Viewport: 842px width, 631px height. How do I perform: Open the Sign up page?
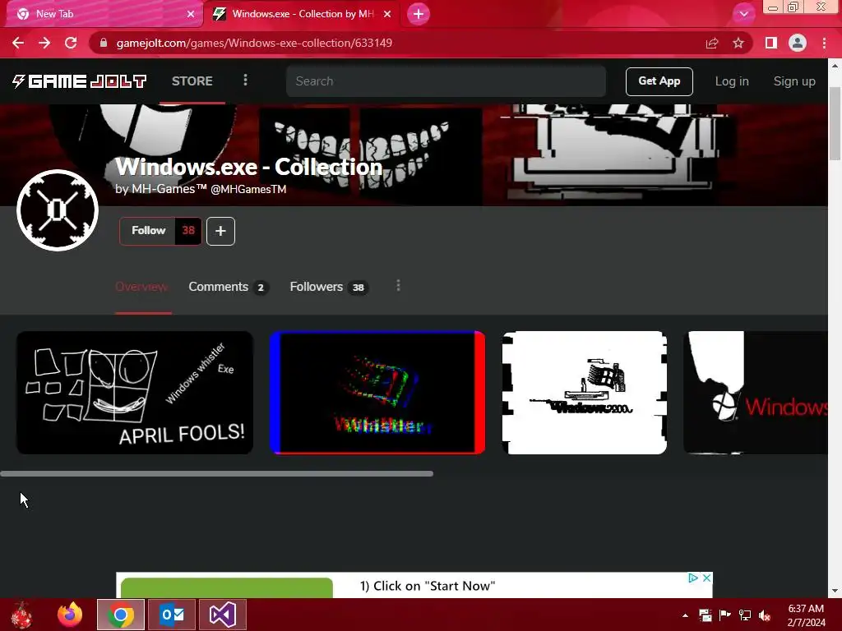[794, 81]
